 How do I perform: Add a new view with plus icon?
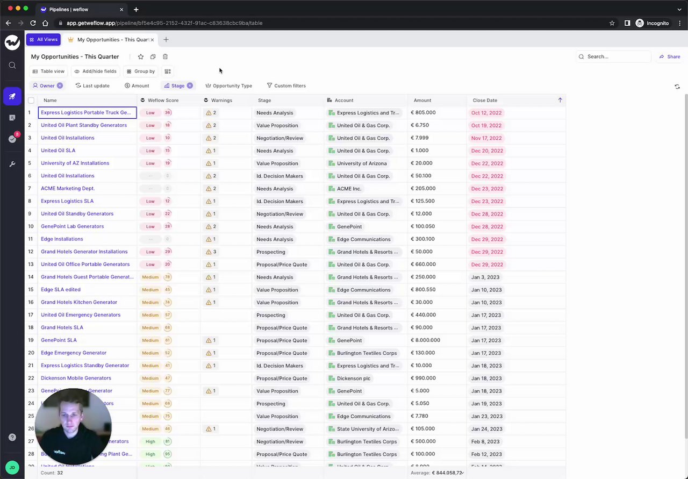tap(166, 40)
